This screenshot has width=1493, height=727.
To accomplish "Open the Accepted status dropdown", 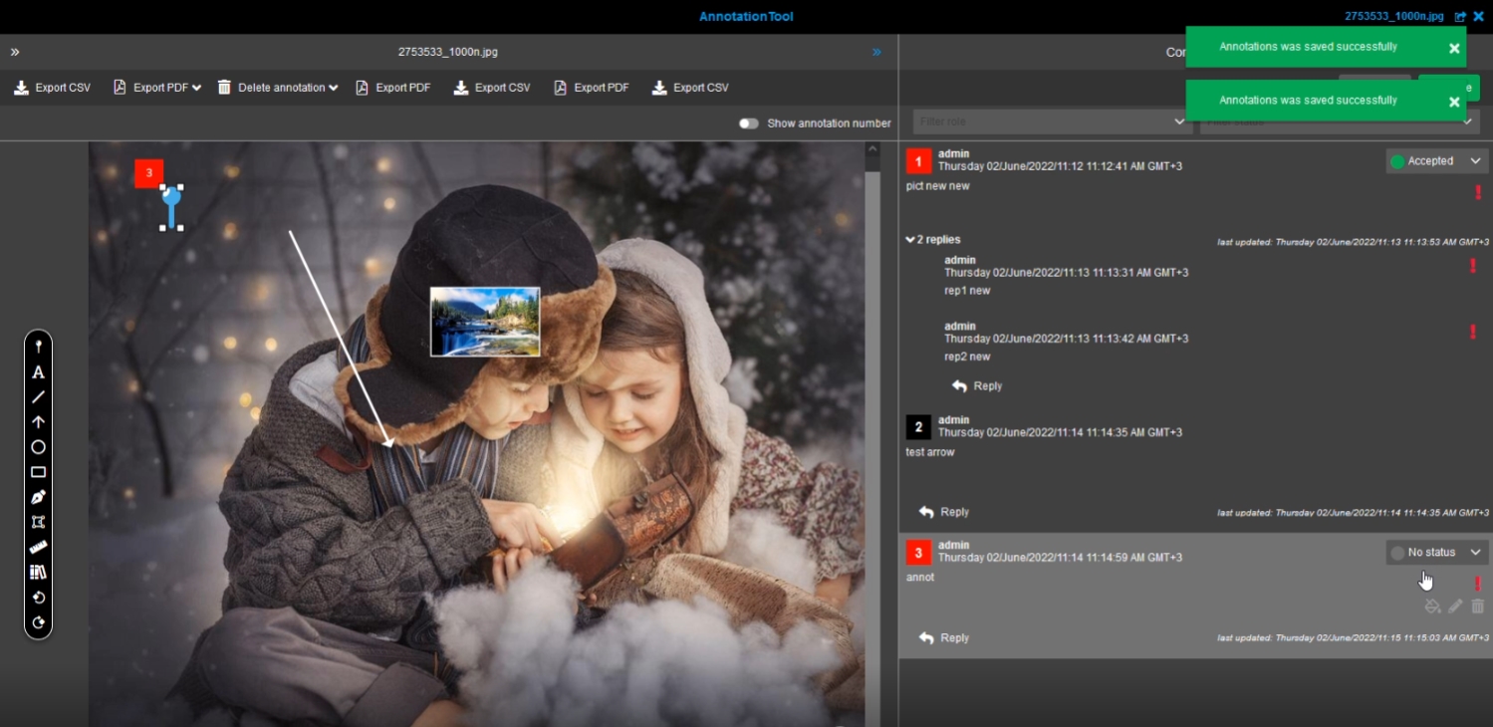I will click(x=1436, y=161).
